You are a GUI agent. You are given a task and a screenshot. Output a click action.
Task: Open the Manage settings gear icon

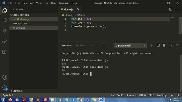(x=5, y=88)
